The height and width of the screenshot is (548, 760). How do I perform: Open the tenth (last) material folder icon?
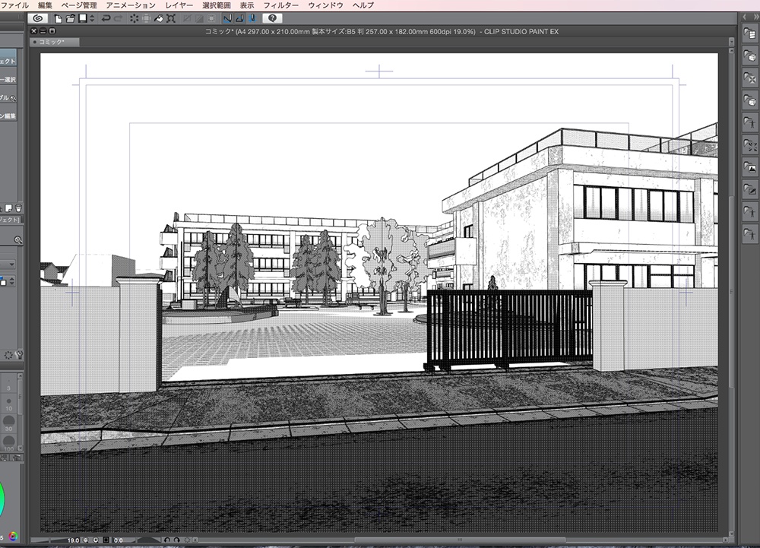(x=750, y=234)
